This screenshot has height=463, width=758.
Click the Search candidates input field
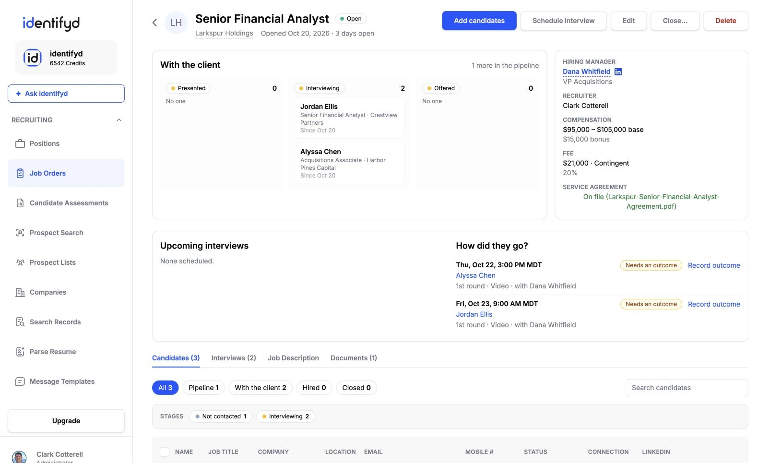click(x=687, y=388)
